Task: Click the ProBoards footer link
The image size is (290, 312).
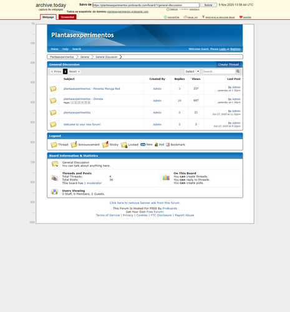Action: [170, 208]
